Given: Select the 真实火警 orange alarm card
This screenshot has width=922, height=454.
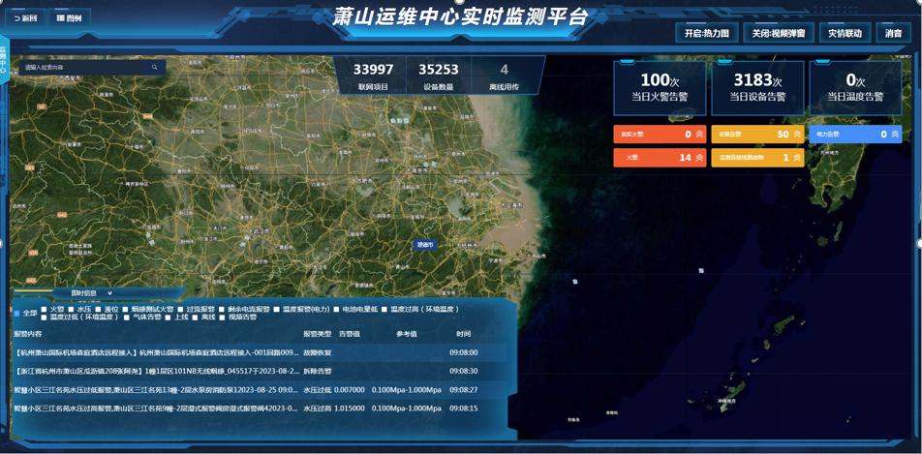Looking at the screenshot, I should (x=660, y=135).
